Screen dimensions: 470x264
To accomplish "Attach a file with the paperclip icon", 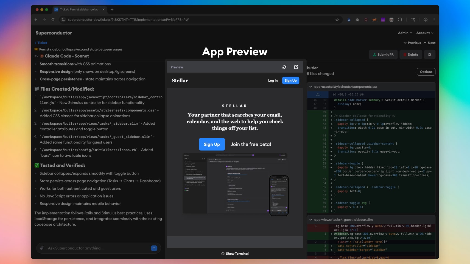I will (x=42, y=248).
